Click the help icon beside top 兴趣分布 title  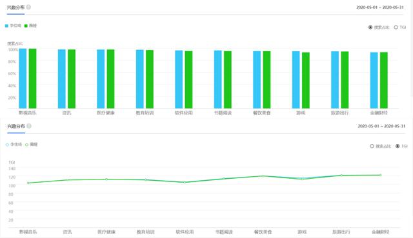click(x=28, y=7)
